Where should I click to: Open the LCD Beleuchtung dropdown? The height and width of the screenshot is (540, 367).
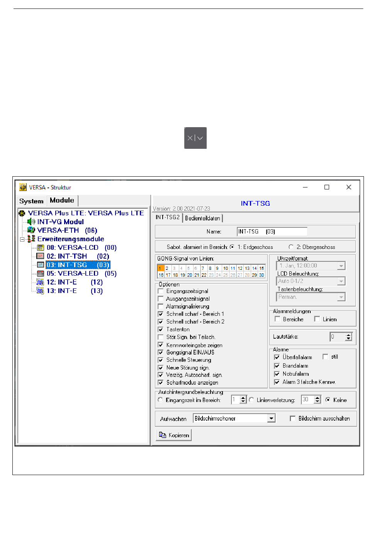(x=341, y=281)
